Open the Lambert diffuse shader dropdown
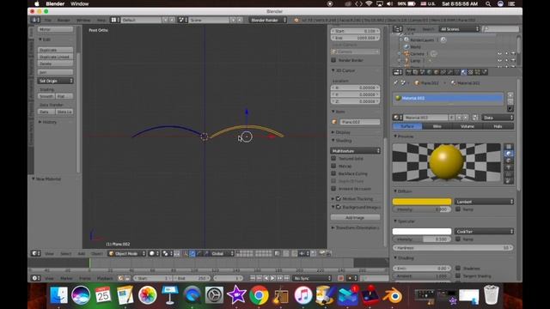The image size is (550, 309). click(484, 202)
